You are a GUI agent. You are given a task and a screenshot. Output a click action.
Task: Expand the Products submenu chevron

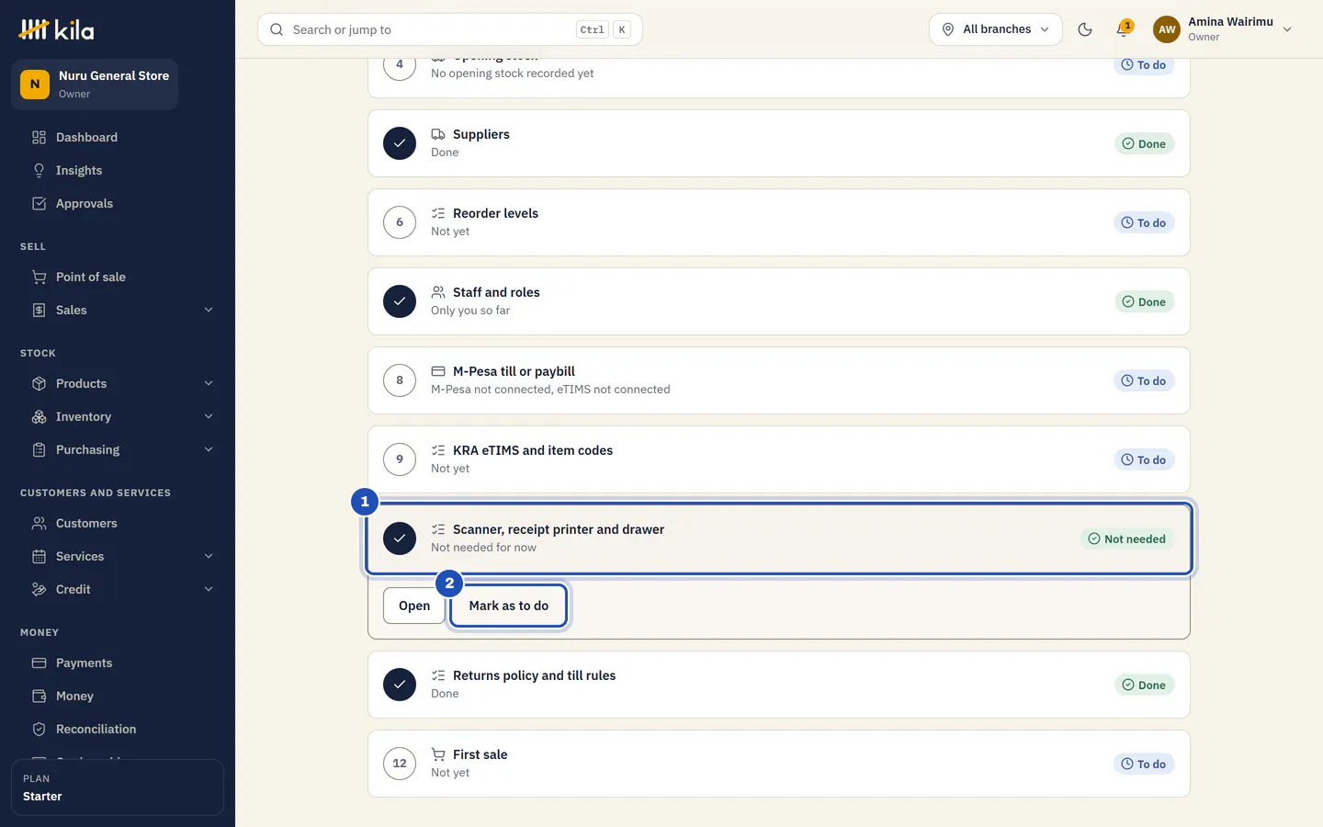(209, 384)
